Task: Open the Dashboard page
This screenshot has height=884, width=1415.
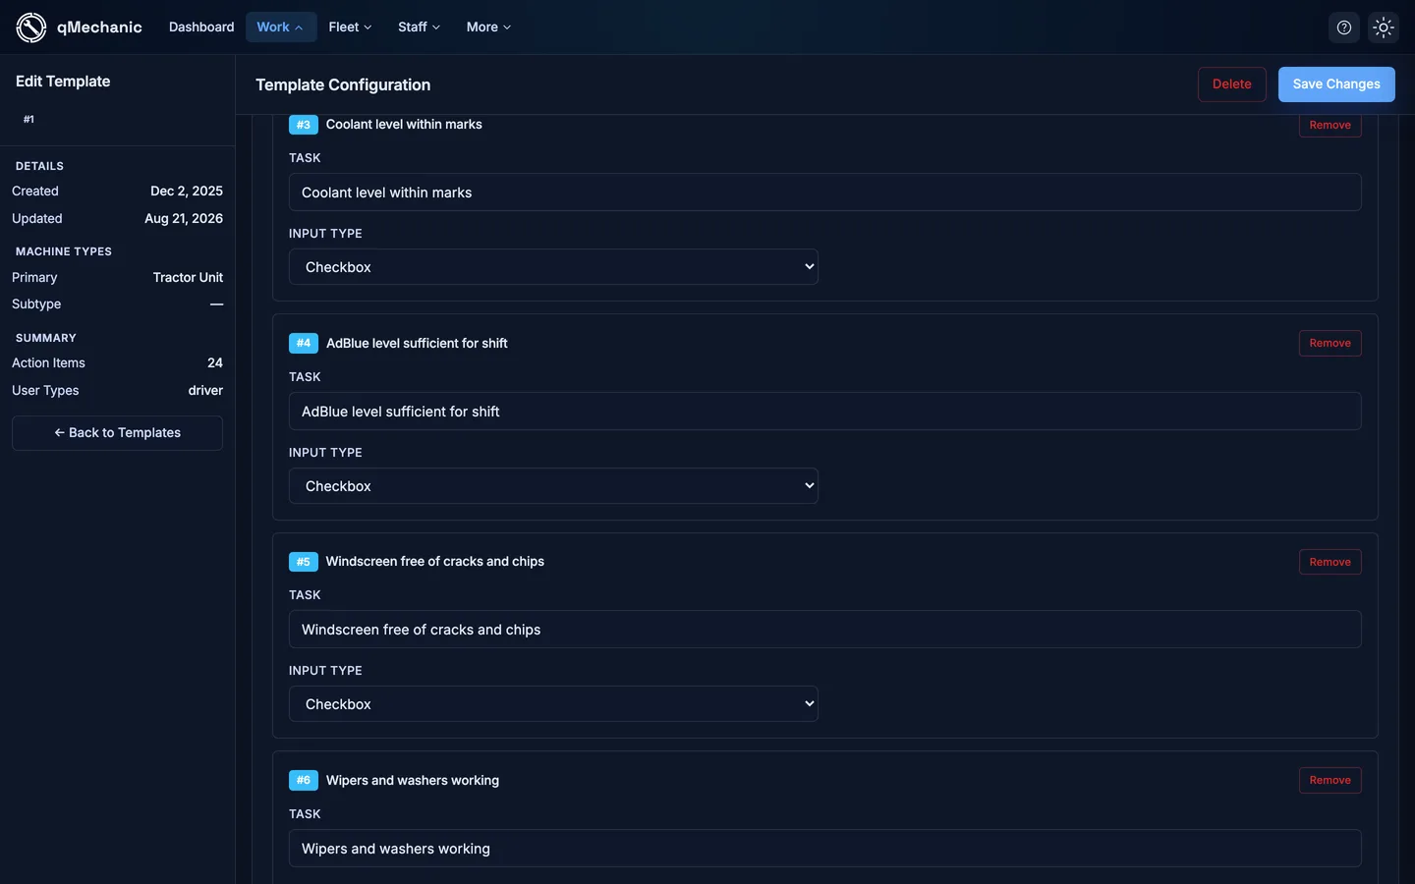Action: pyautogui.click(x=201, y=28)
